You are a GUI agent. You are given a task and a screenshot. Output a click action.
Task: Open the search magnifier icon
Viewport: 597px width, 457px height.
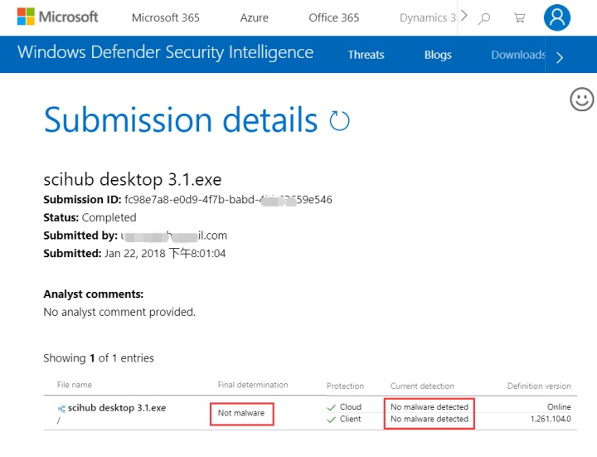click(x=484, y=18)
